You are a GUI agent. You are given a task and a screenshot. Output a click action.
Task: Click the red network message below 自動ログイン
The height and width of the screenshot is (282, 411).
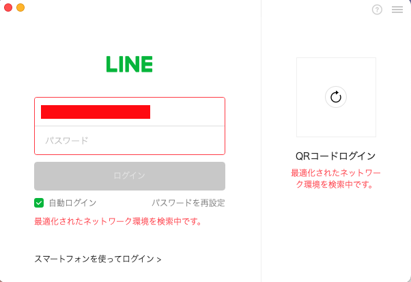pos(117,221)
